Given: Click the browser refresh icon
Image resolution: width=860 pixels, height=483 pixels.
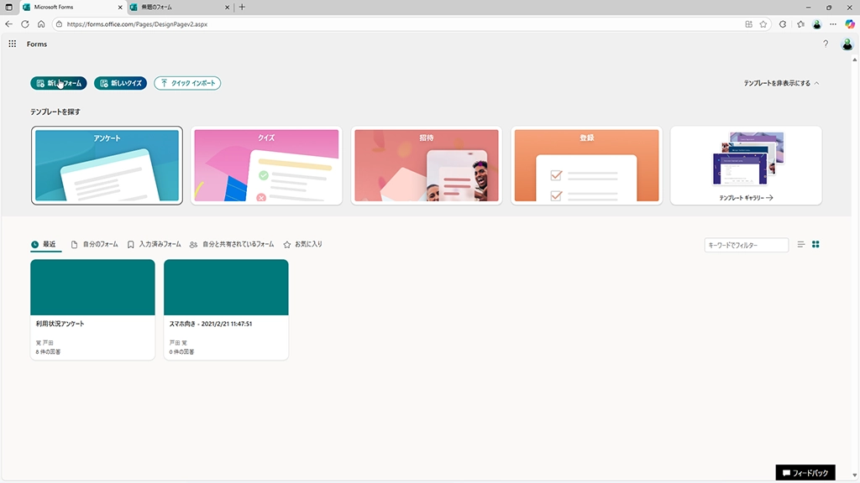Looking at the screenshot, I should 25,24.
